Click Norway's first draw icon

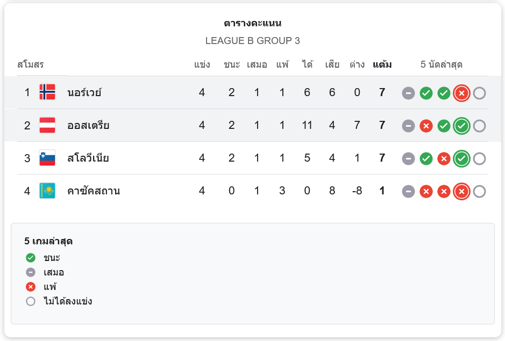pyautogui.click(x=409, y=93)
